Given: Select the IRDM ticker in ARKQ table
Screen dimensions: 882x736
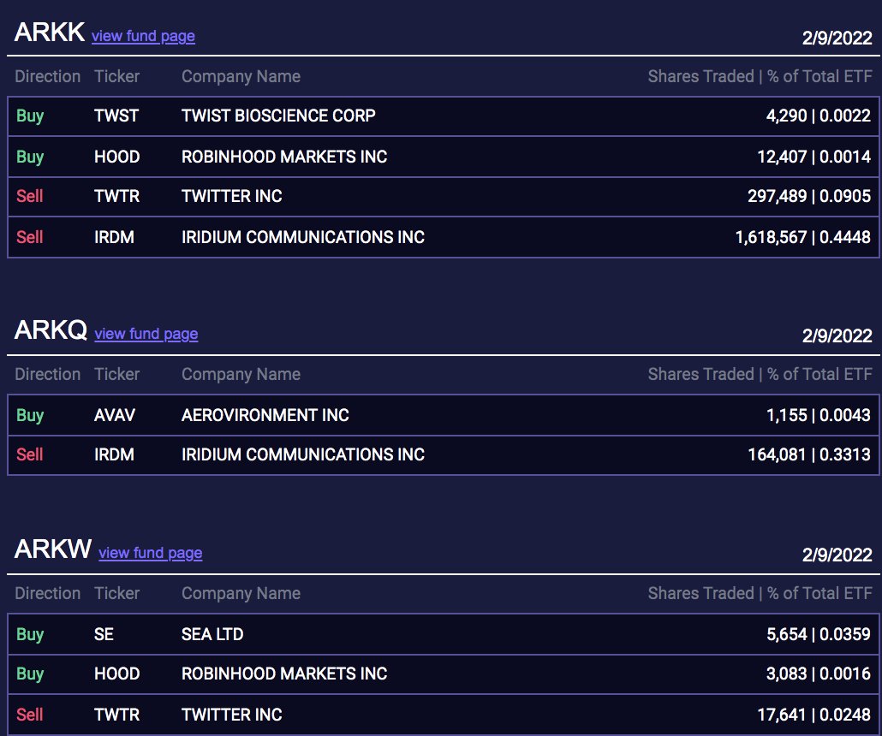Looking at the screenshot, I should (x=114, y=455).
